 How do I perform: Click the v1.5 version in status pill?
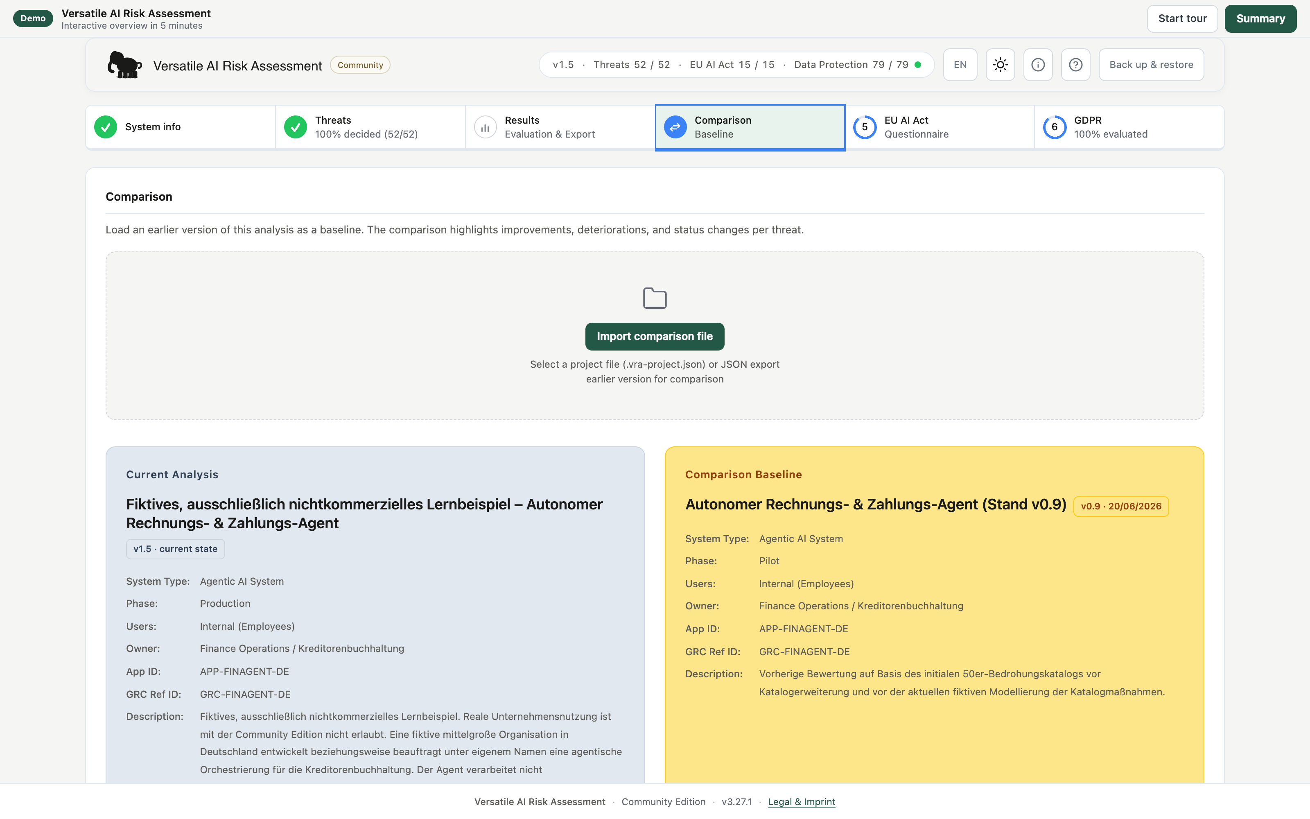(x=563, y=65)
